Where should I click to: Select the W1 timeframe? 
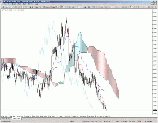123,7
